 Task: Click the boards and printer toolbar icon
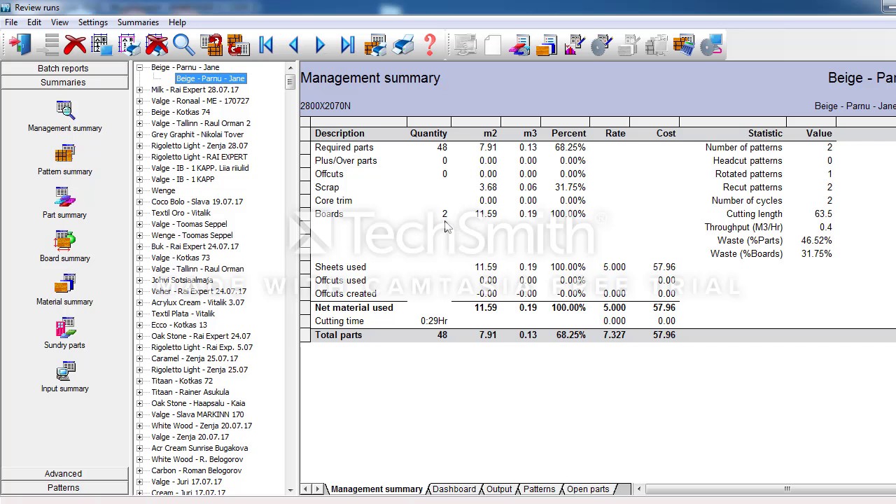(375, 45)
